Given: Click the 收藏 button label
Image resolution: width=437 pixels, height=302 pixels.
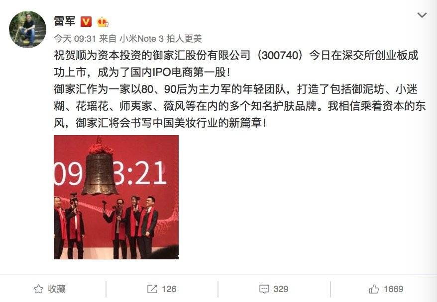Looking at the screenshot, I should point(57,289).
